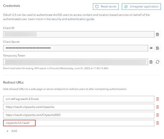Screen dimensions: 164x139
Task: Edit the https://oauth.cityworks.com/cityworks URL field
Action: [78, 107]
